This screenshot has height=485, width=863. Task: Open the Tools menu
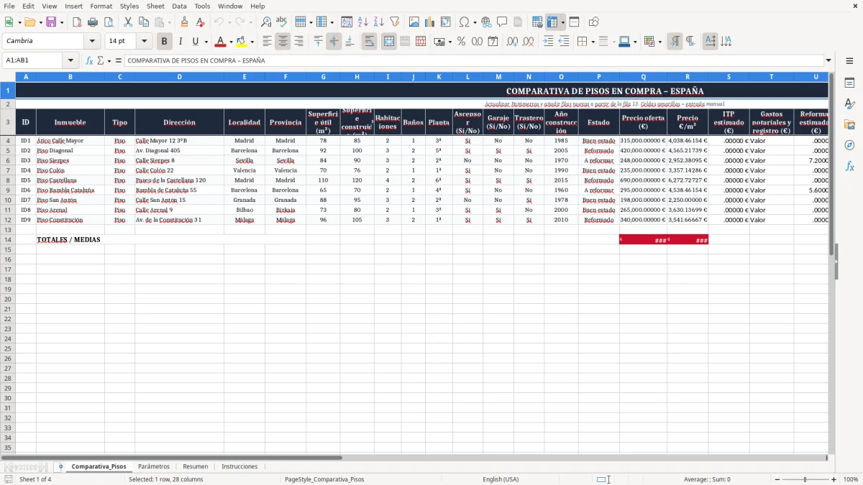202,6
